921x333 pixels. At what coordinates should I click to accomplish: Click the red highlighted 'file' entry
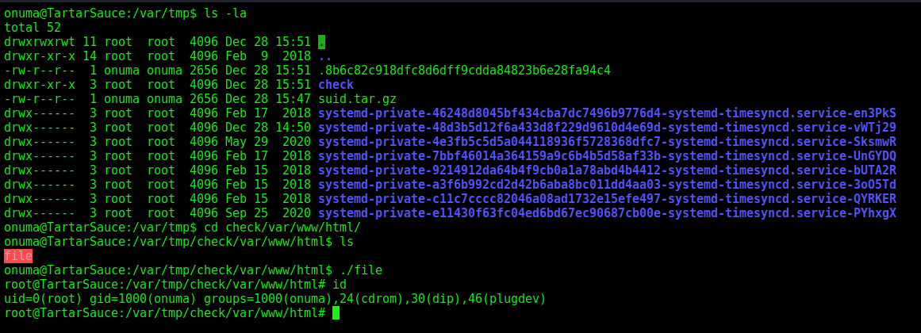(x=18, y=256)
